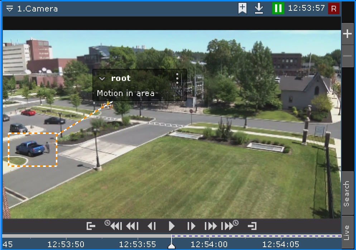Click timeline at 12:54:00

209,244
